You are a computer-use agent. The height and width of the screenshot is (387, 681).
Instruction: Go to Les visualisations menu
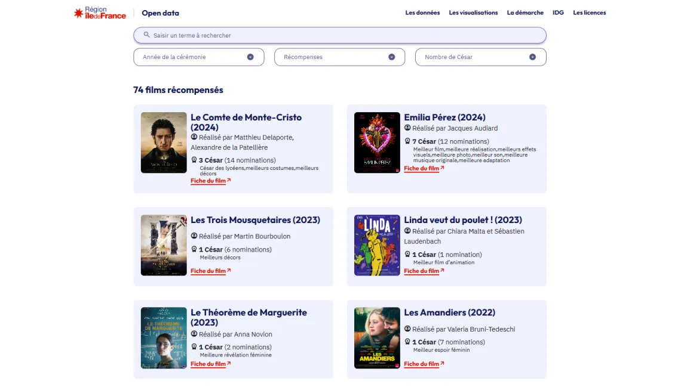[473, 13]
